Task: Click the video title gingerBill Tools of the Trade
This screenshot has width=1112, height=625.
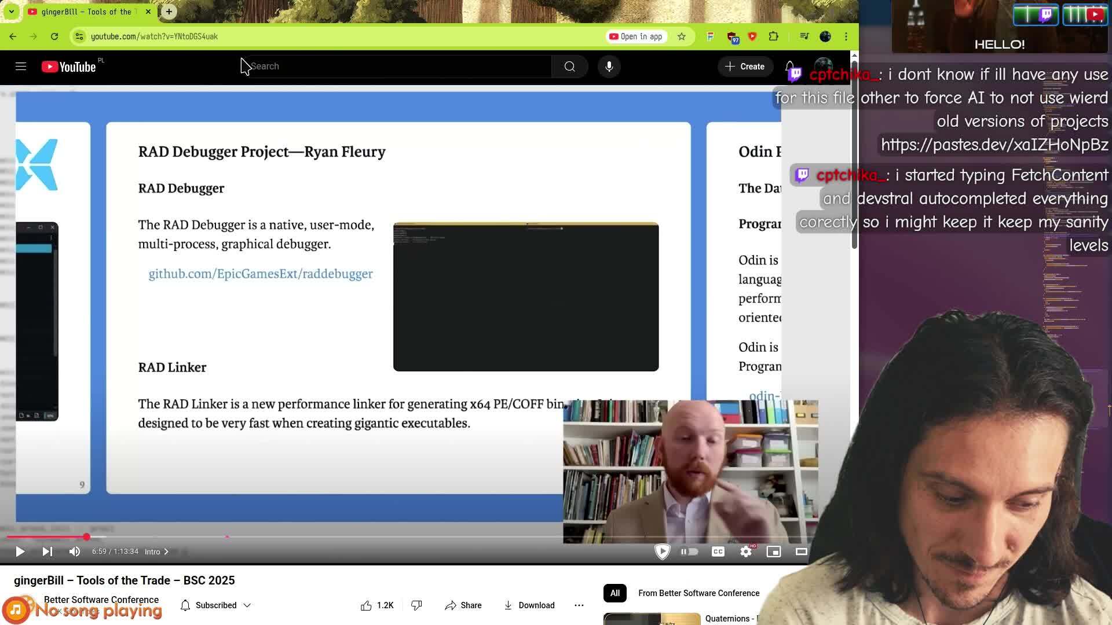Action: (125, 580)
